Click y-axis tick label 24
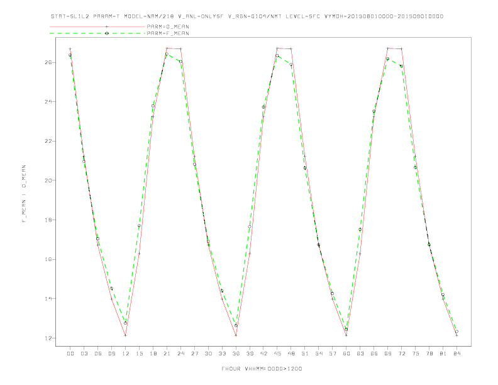Viewport: 498px width, 385px height. 47,102
